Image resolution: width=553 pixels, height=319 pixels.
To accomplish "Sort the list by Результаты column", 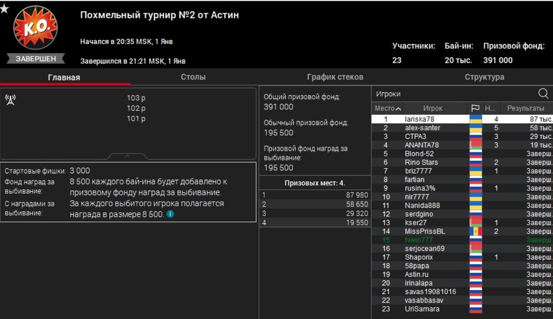I will [525, 108].
